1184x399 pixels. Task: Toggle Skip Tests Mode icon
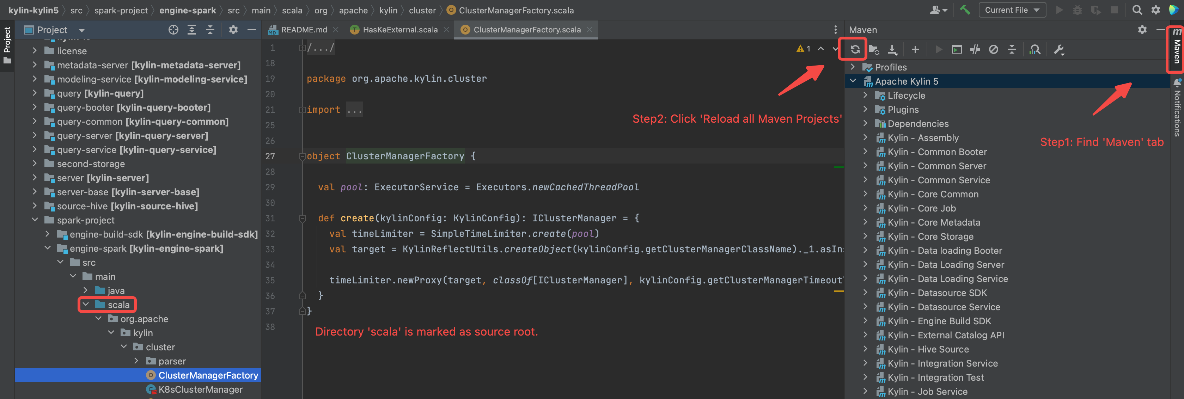click(993, 50)
